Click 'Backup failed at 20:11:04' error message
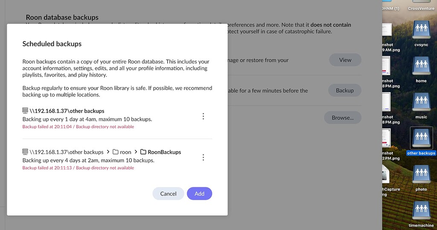This screenshot has width=437, height=230. point(78,127)
